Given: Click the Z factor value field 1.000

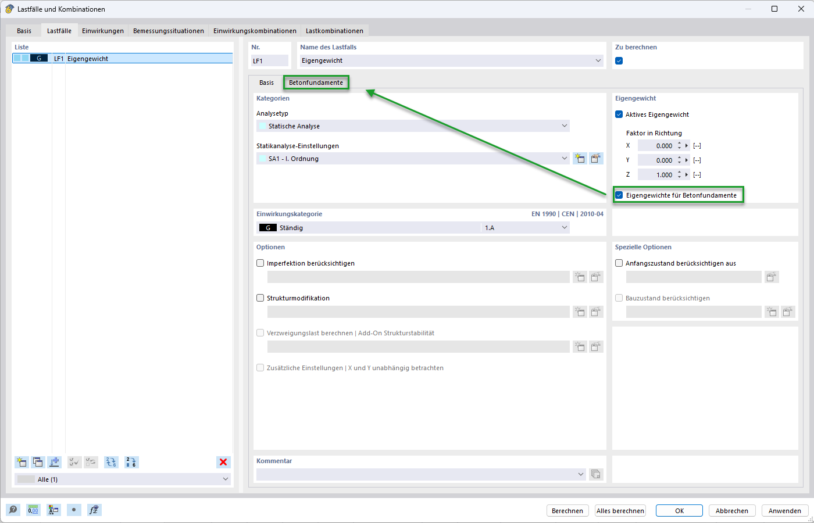Looking at the screenshot, I should click(x=656, y=175).
